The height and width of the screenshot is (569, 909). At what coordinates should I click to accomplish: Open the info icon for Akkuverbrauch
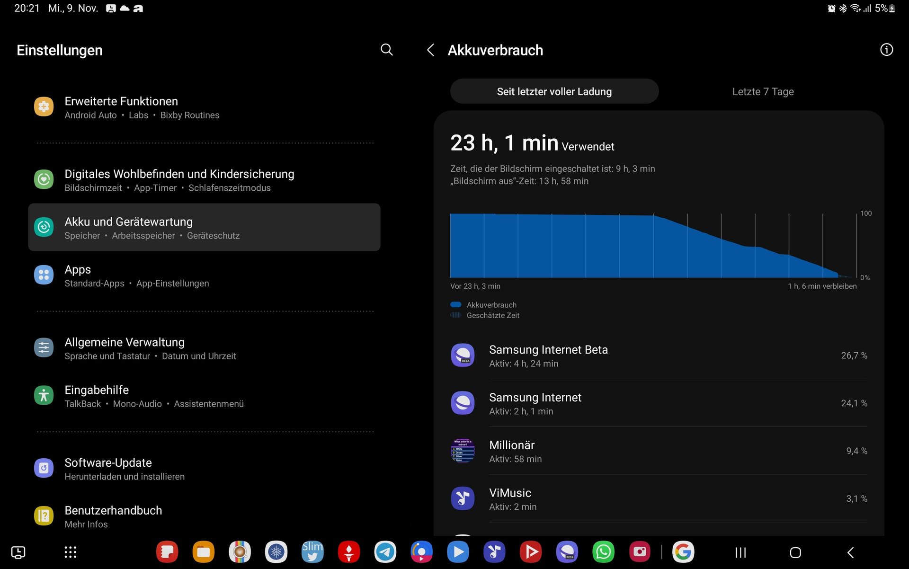click(886, 50)
